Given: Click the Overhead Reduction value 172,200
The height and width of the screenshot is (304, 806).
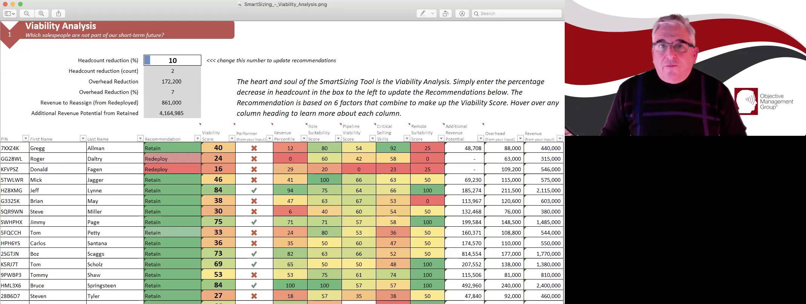Looking at the screenshot, I should click(x=172, y=81).
